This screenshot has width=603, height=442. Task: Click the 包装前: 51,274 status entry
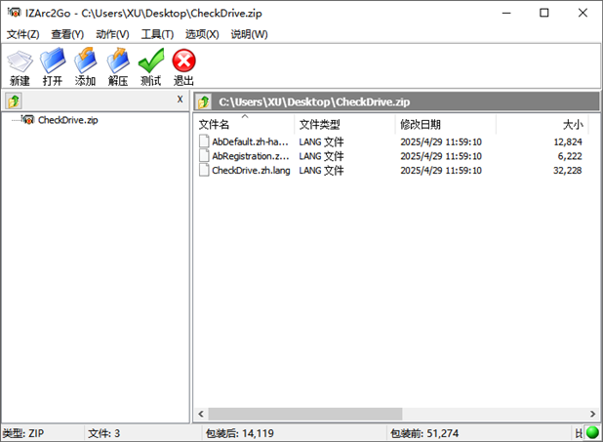pyautogui.click(x=424, y=433)
